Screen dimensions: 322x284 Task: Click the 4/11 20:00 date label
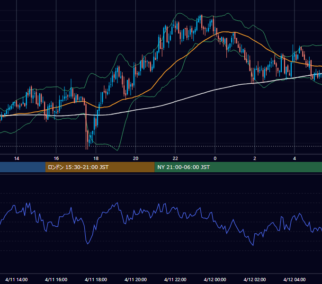tap(135, 279)
